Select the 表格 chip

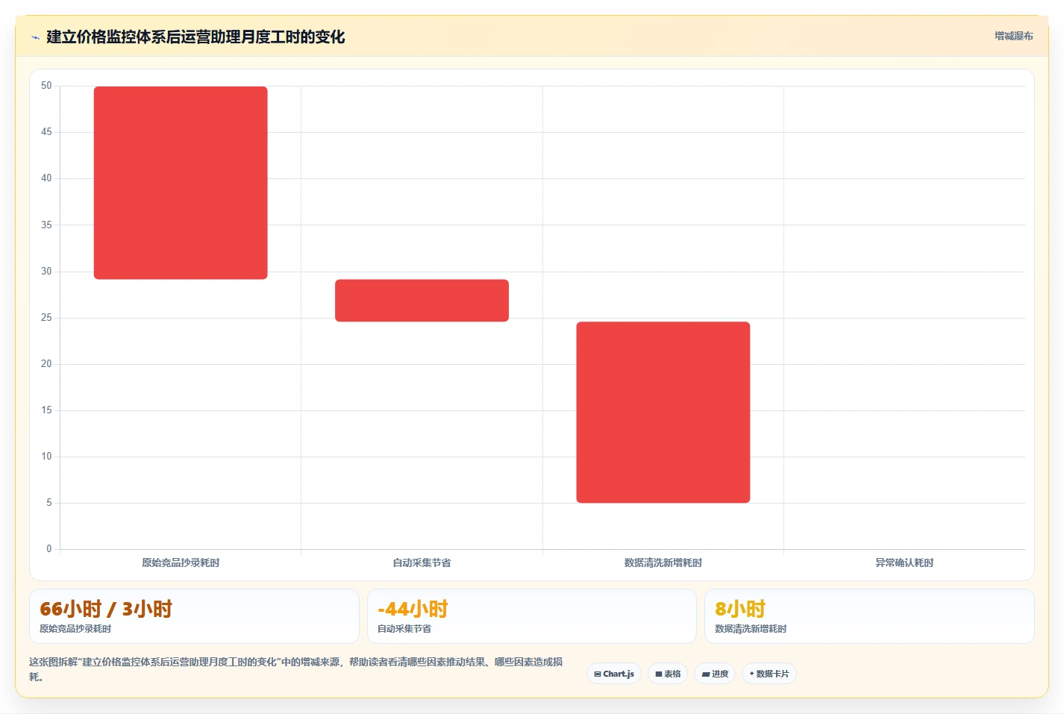668,674
